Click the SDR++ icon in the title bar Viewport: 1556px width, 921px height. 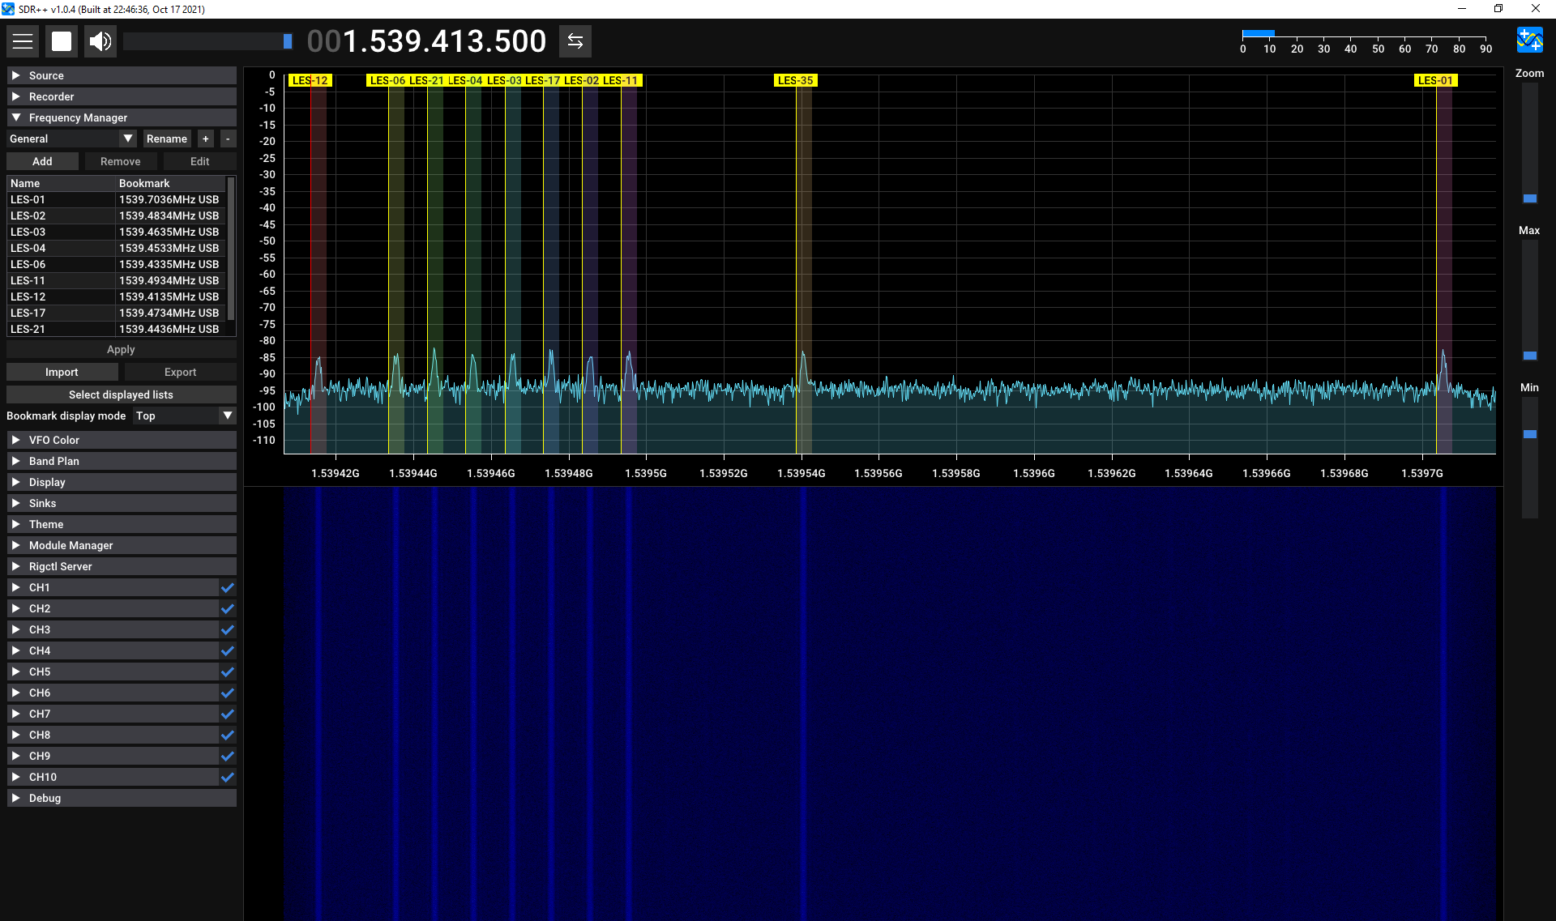tap(9, 9)
